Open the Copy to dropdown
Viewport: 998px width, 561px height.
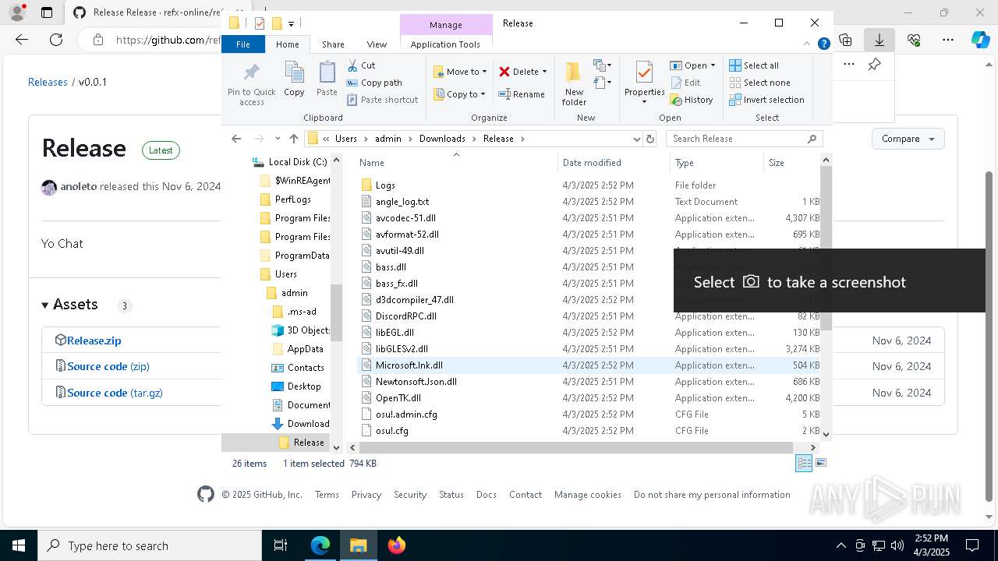tap(460, 94)
